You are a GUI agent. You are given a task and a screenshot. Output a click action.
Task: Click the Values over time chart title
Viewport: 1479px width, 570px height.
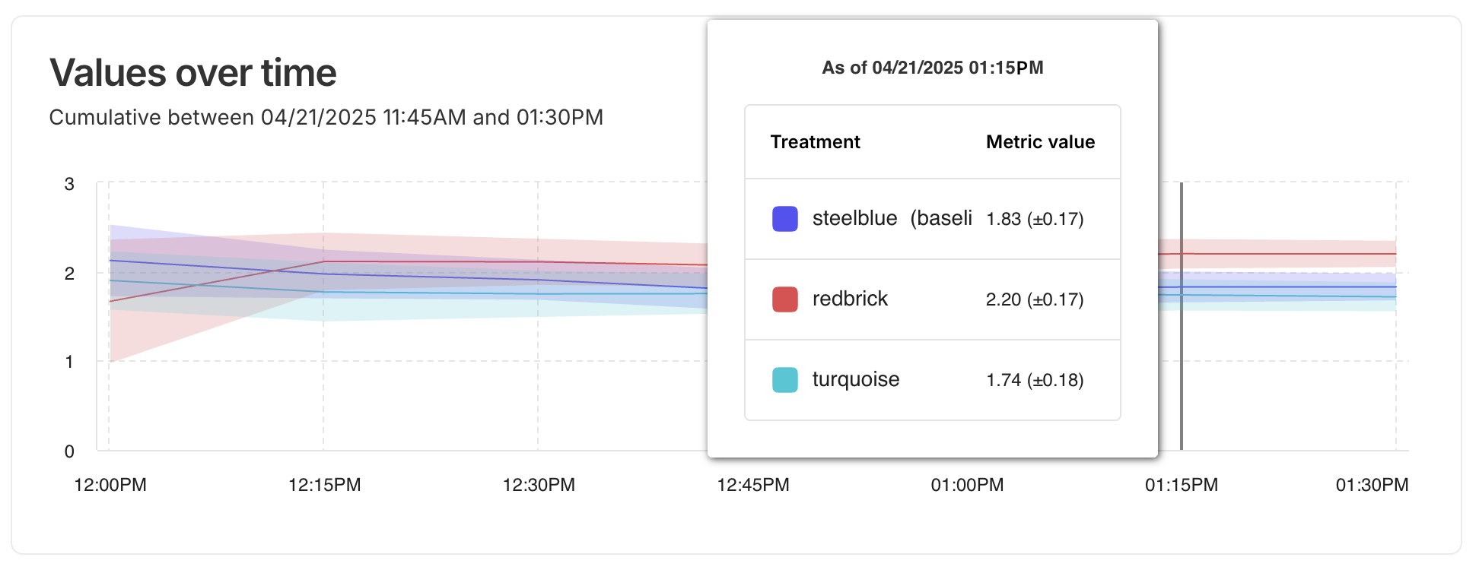[x=193, y=73]
